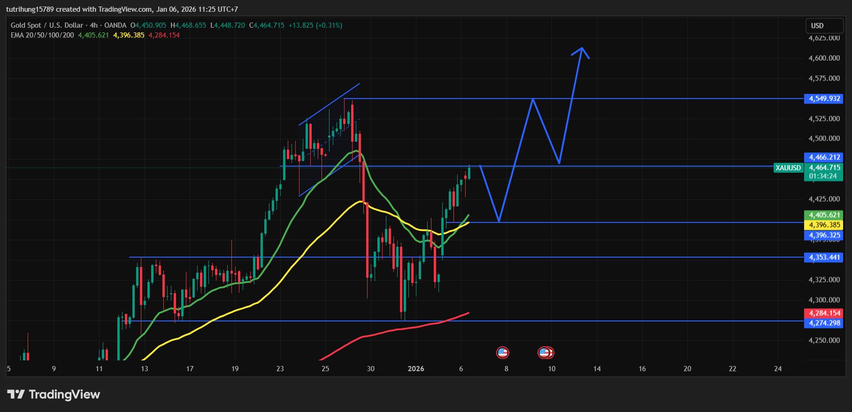
Task: Click the 4h timeframe in chart legend
Action: [x=94, y=25]
